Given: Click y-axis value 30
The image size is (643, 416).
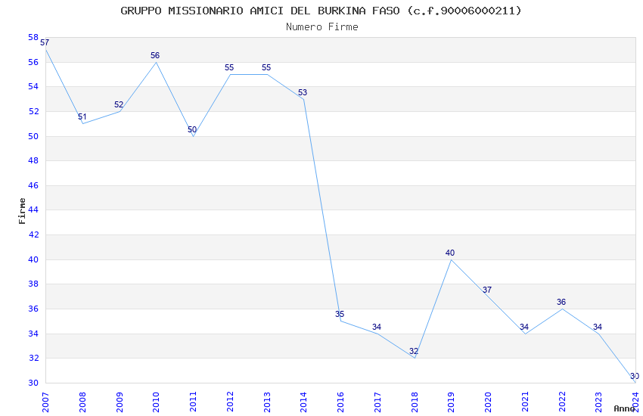Looking at the screenshot, I should tap(33, 383).
